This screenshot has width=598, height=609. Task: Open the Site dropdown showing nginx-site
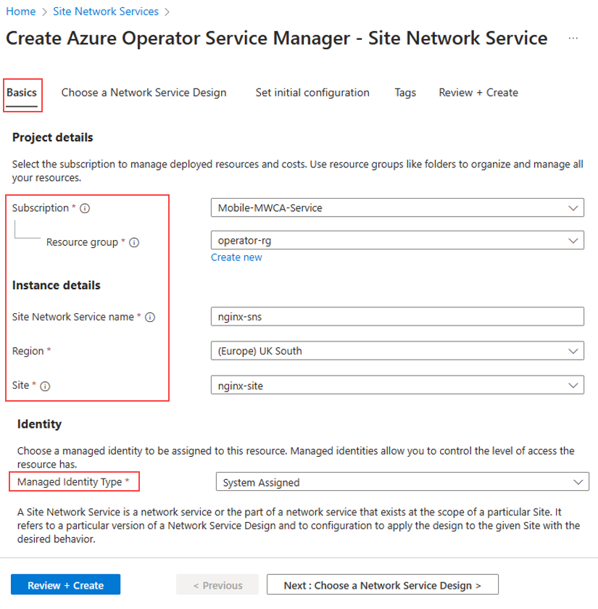point(396,386)
